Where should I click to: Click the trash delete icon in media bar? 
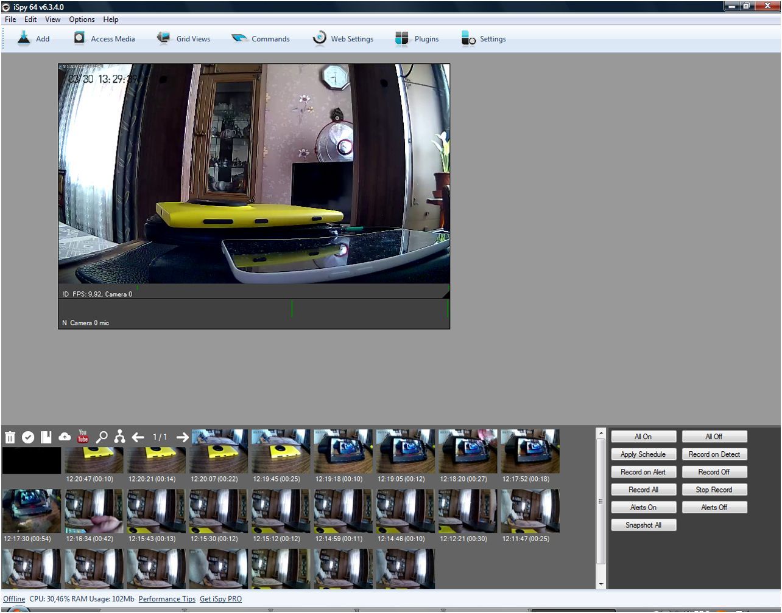pos(10,437)
